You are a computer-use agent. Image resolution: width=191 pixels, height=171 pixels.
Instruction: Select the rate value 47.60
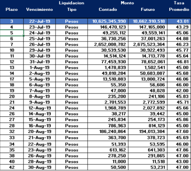coord(179,132)
